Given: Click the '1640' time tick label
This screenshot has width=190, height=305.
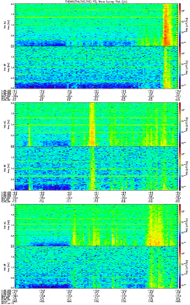Looking at the screenshot, I should [69, 301].
